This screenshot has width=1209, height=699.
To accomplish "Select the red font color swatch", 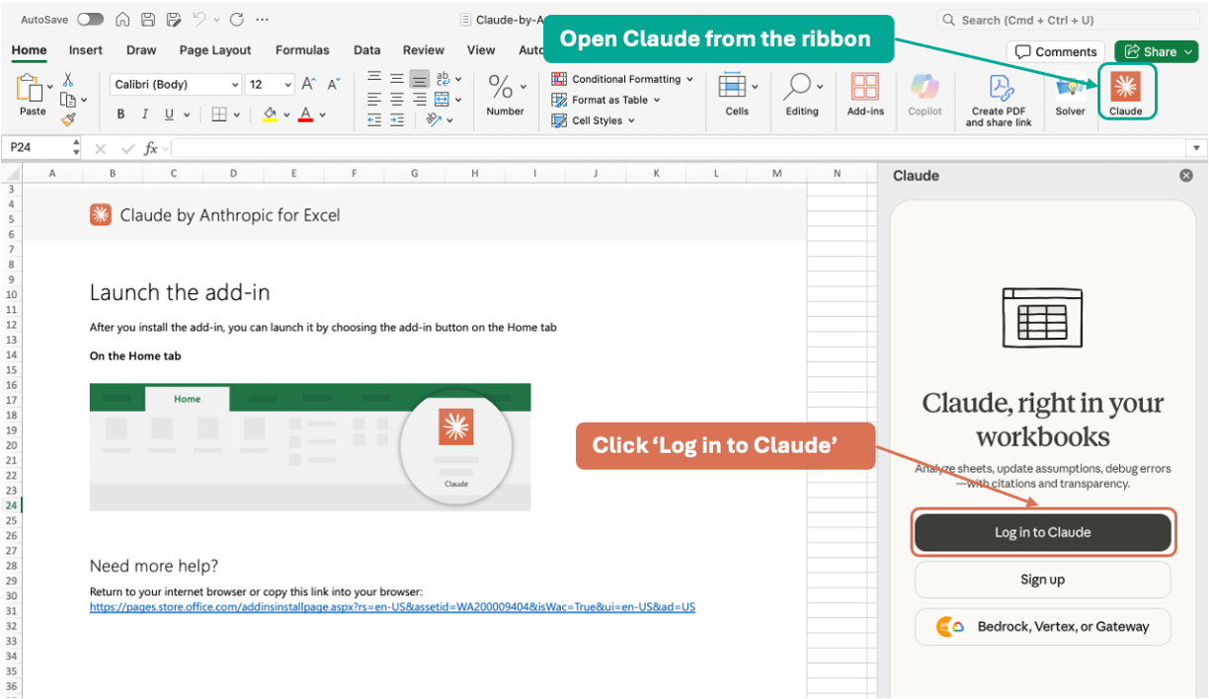I will coord(306,114).
